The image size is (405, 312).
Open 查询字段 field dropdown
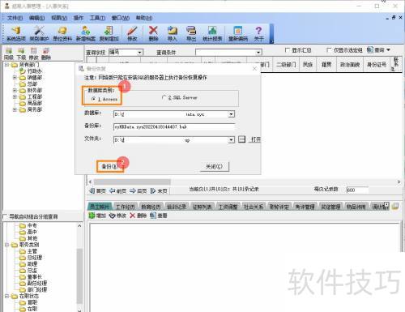tap(139, 53)
